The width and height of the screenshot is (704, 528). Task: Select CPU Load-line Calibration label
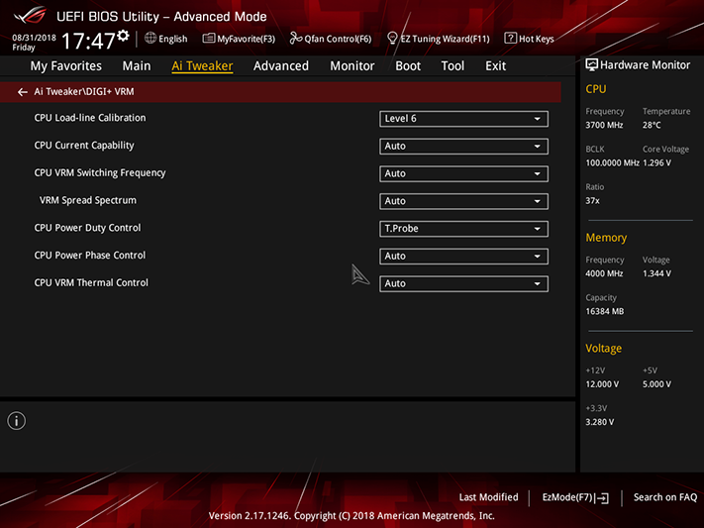(x=90, y=118)
